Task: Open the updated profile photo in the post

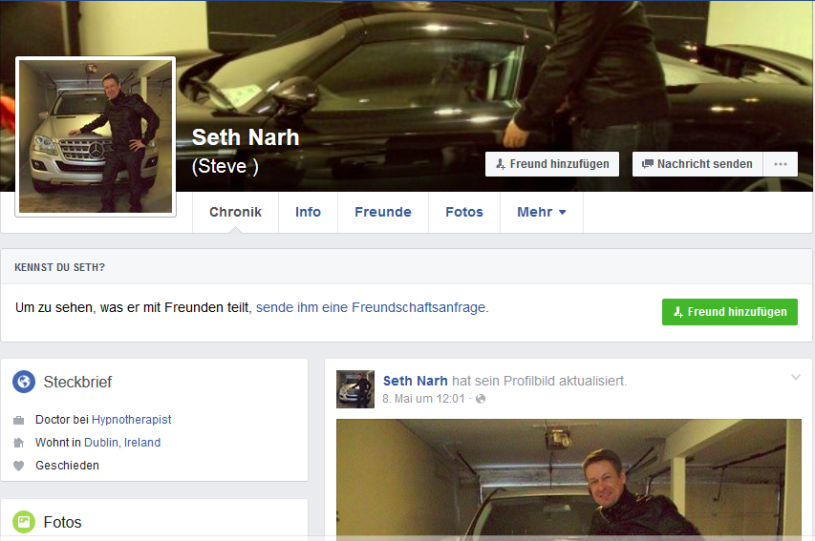Action: pyautogui.click(x=568, y=480)
